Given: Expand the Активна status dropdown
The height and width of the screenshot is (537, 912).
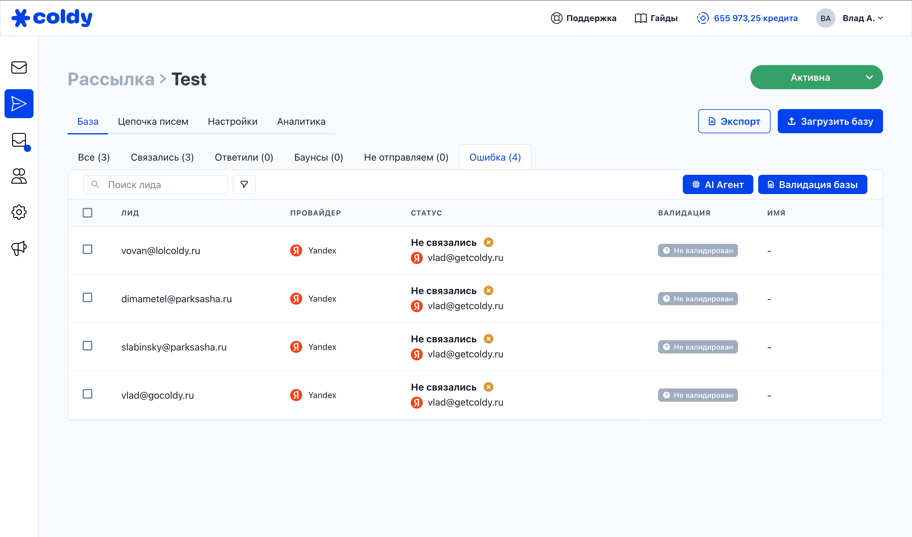Looking at the screenshot, I should (869, 77).
